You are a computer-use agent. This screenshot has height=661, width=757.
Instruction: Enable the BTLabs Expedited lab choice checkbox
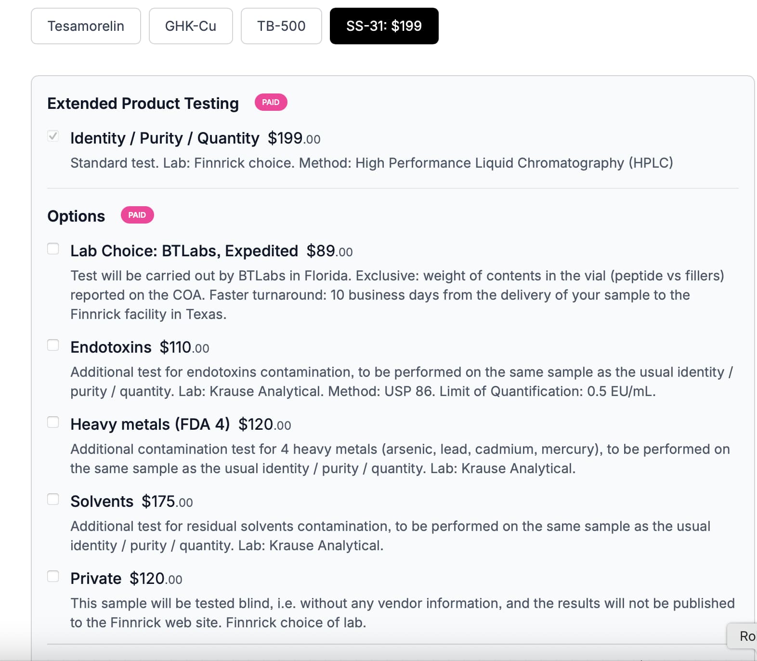point(53,249)
